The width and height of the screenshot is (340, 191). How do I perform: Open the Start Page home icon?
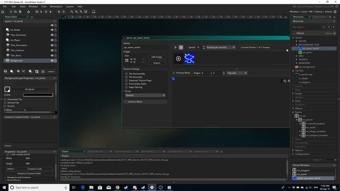coord(3,12)
